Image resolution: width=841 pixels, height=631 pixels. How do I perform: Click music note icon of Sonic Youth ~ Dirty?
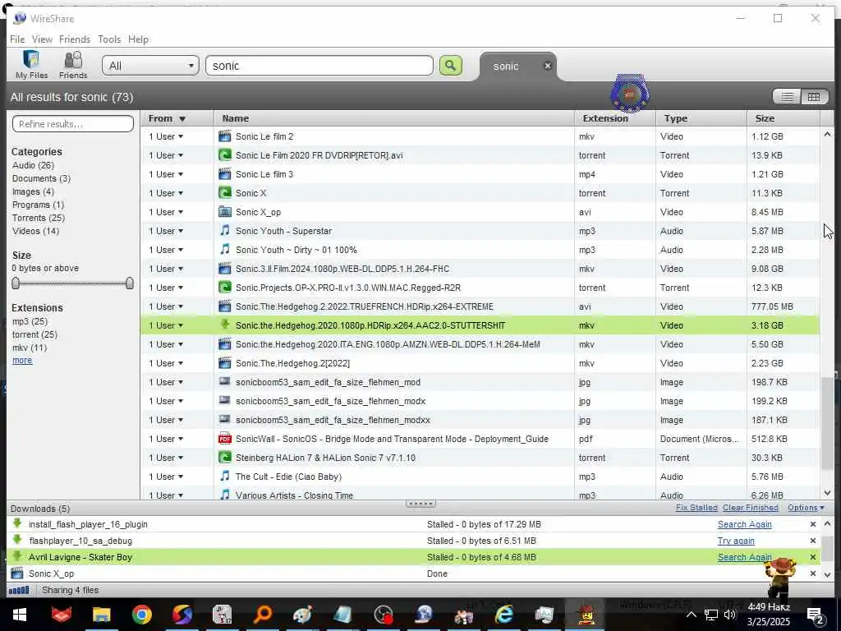click(225, 250)
